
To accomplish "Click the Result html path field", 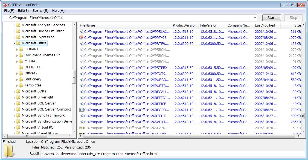I will [x=173, y=154].
